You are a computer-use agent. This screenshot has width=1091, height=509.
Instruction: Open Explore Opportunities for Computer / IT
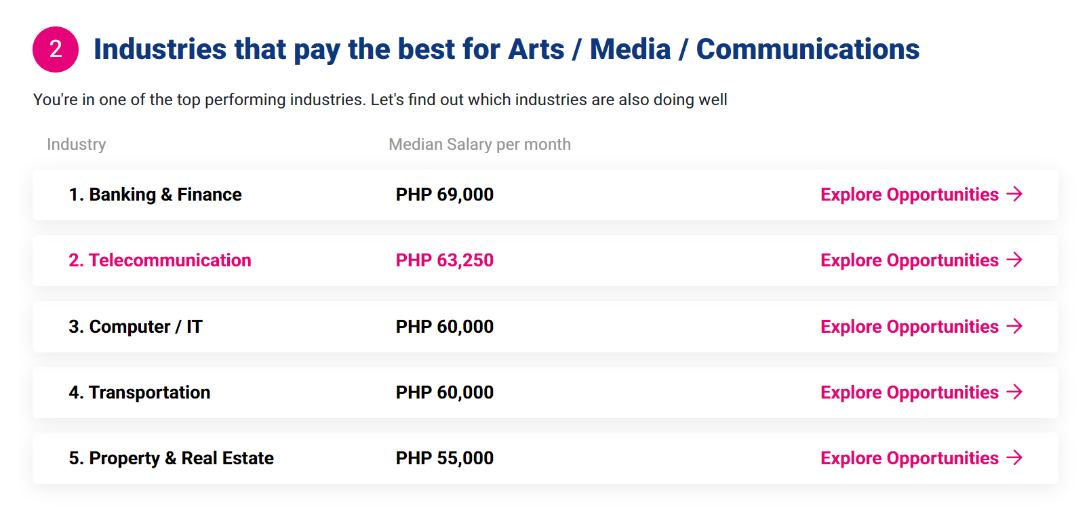909,327
